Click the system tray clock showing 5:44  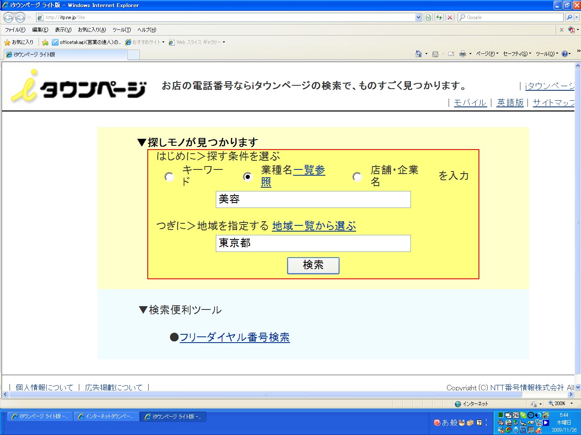[564, 415]
